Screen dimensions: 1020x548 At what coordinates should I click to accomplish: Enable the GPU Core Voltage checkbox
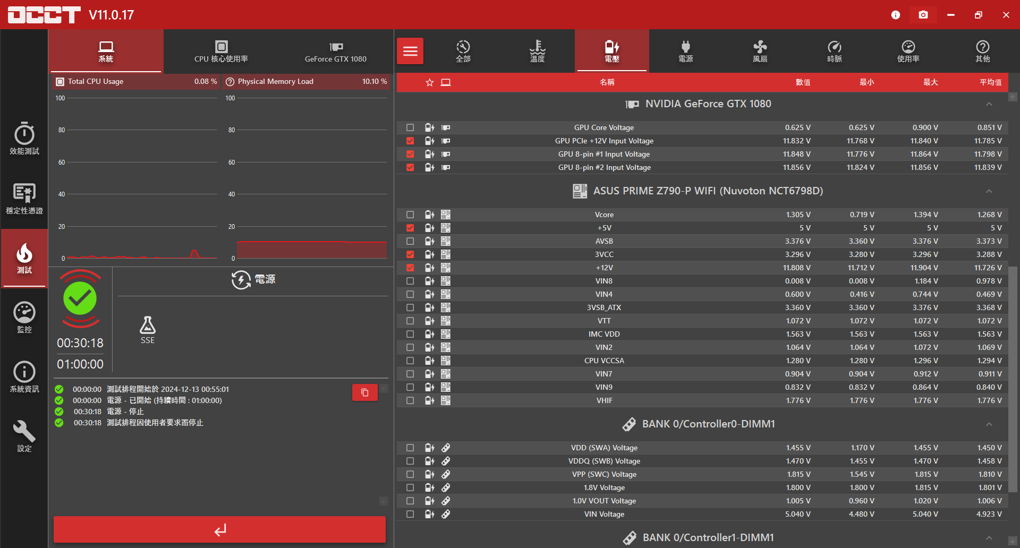coord(410,127)
